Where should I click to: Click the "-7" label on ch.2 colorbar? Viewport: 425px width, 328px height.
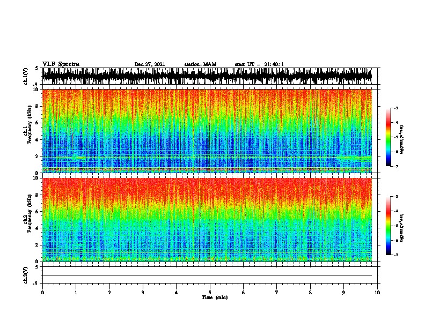(x=396, y=255)
